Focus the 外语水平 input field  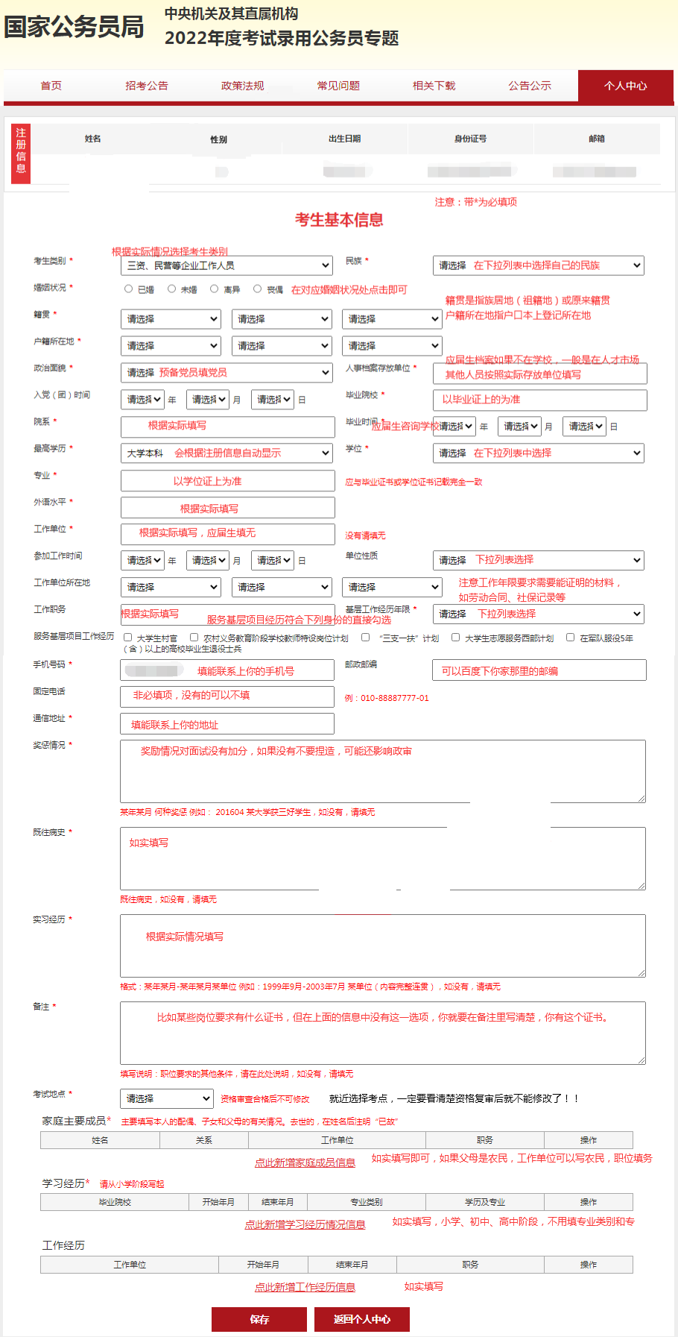(228, 508)
